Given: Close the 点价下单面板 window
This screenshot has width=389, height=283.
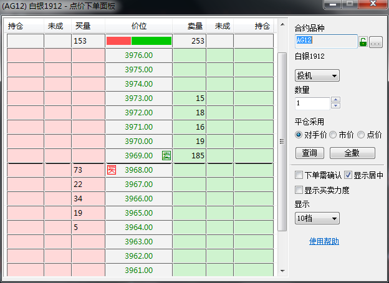Looking at the screenshot, I should [373, 4].
